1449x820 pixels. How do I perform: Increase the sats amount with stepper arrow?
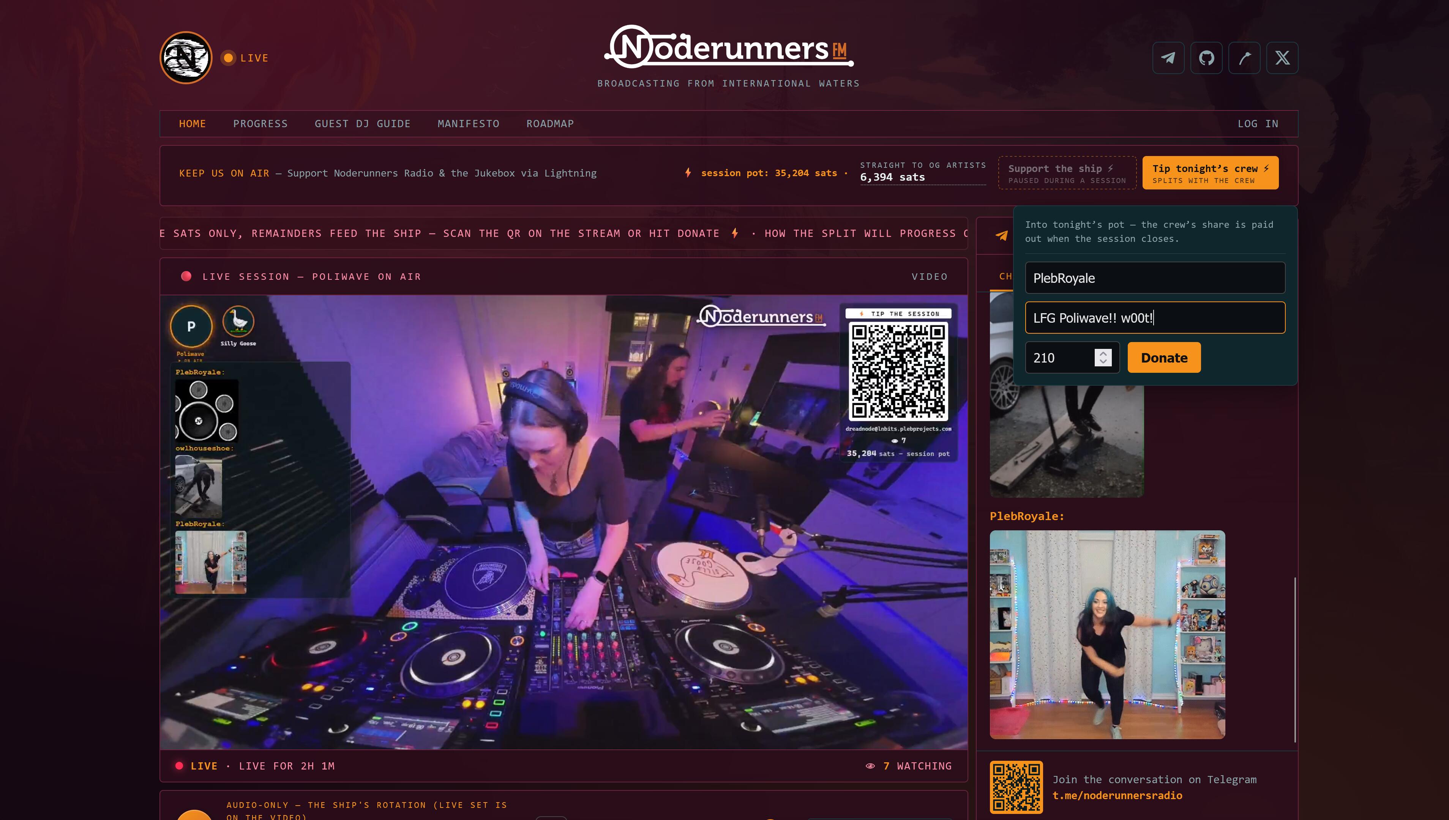pos(1103,354)
